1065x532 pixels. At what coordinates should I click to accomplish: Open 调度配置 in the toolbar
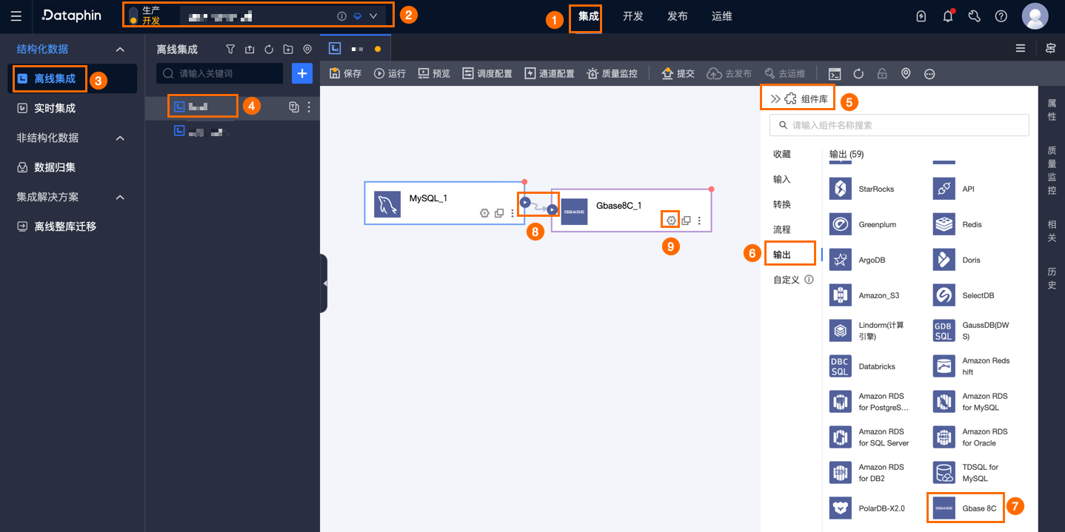click(487, 73)
